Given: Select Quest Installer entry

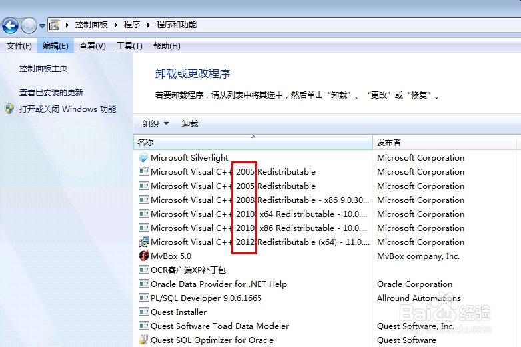Looking at the screenshot, I should [179, 312].
